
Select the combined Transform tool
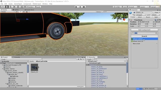pyautogui.click(x=22, y=7)
